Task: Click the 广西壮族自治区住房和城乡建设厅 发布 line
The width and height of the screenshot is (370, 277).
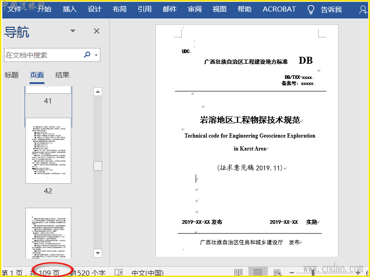Action: (250, 242)
